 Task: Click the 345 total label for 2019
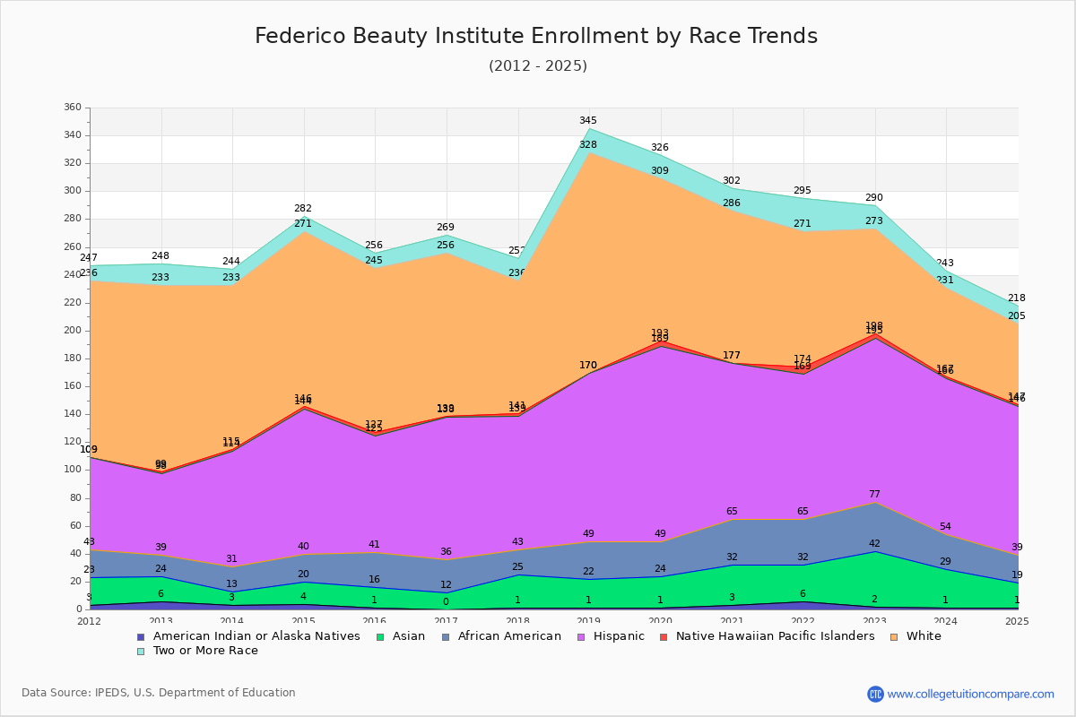(588, 121)
